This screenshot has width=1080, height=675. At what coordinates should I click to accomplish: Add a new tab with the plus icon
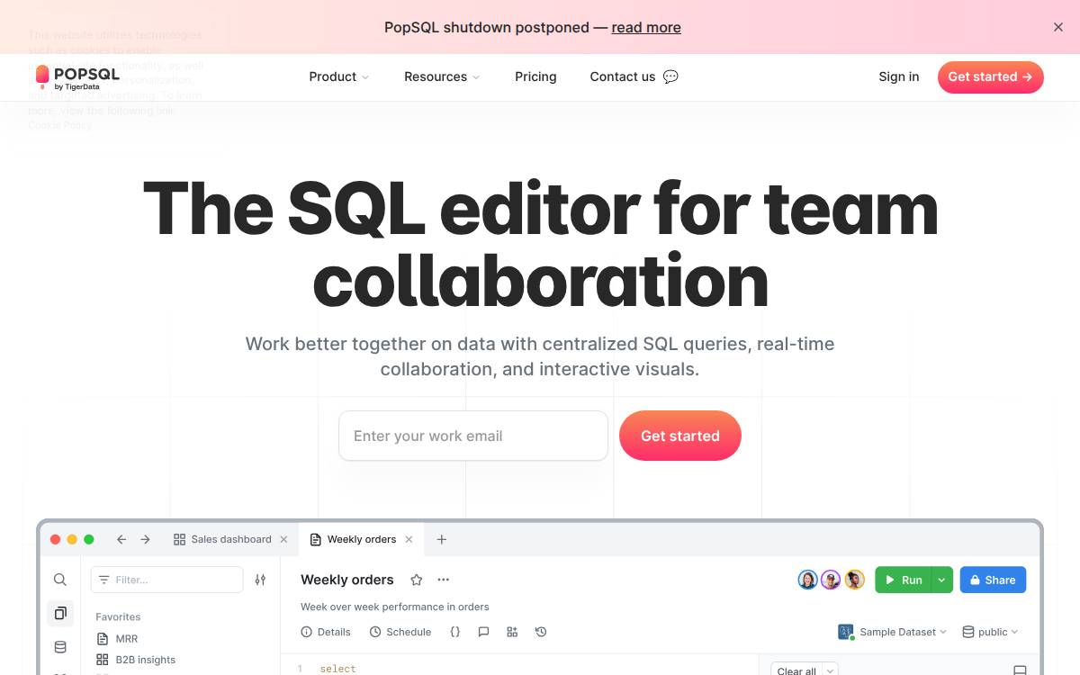click(x=441, y=539)
